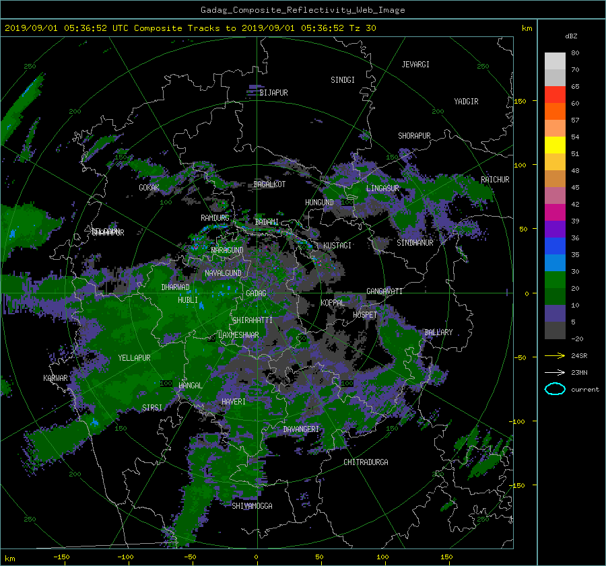Screen dimensions: 606x566
Task: Click the cyan current-track ellipse icon
Action: pyautogui.click(x=555, y=389)
